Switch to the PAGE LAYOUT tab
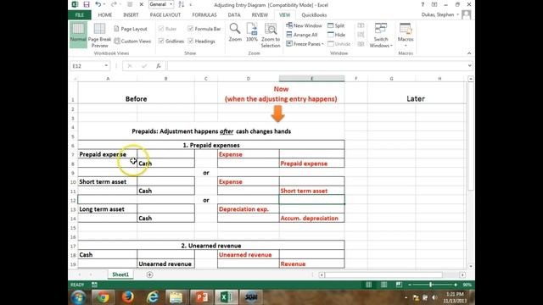Viewport: 543px width, 305px height. coord(165,15)
